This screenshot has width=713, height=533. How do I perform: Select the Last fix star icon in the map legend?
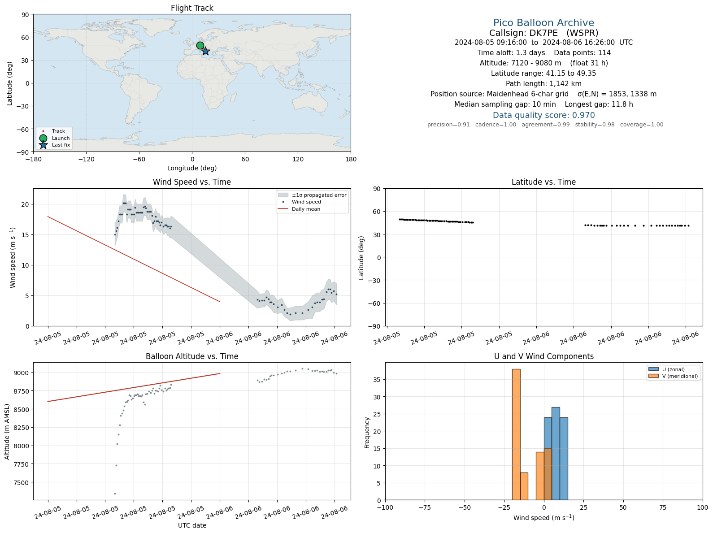pos(43,145)
